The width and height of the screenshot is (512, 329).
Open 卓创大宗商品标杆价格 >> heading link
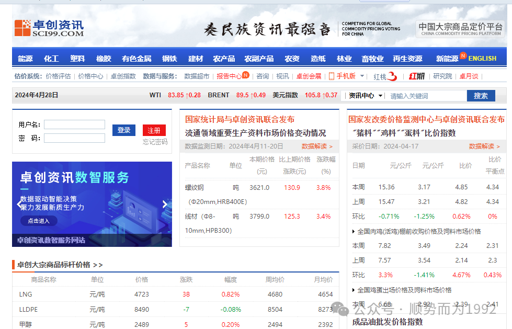coord(60,265)
